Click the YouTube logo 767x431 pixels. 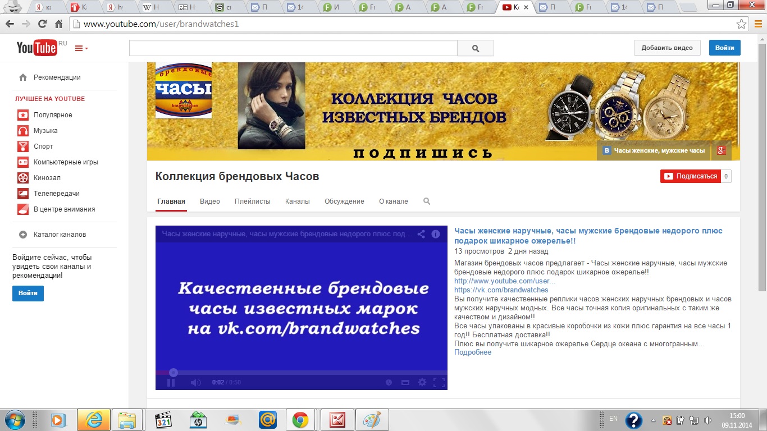coord(37,48)
